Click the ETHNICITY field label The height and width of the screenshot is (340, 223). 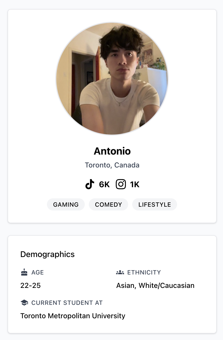(144, 272)
